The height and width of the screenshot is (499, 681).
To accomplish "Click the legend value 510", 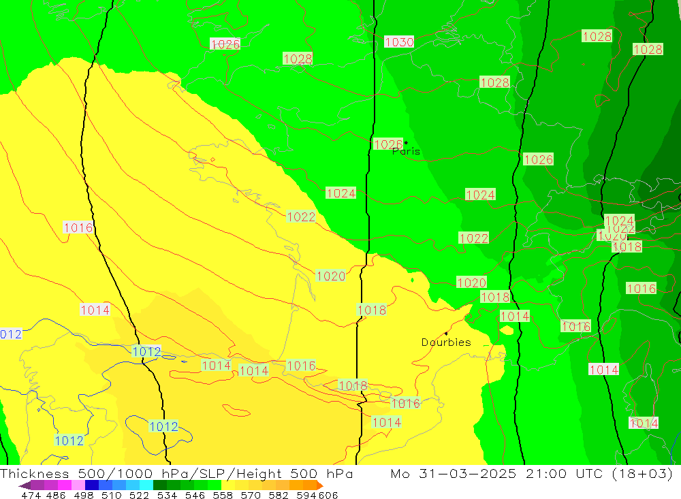I will 112,495.
